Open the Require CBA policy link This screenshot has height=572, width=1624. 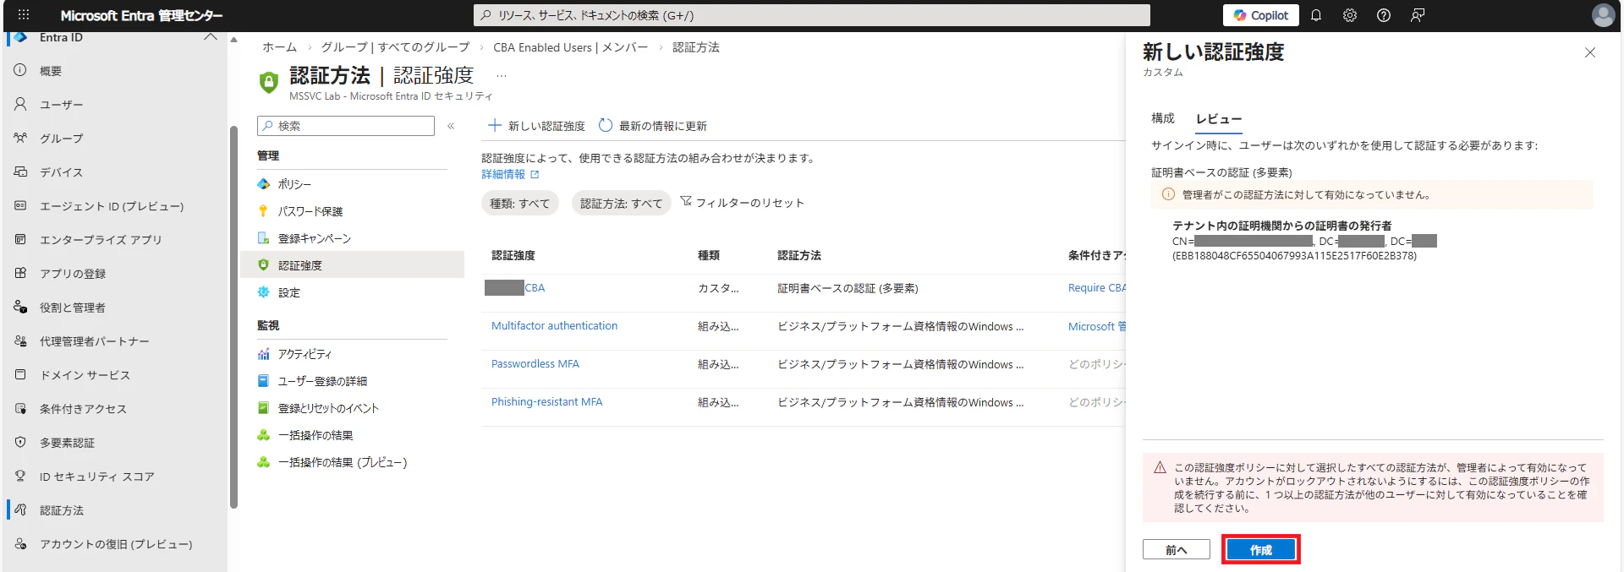(x=1096, y=288)
